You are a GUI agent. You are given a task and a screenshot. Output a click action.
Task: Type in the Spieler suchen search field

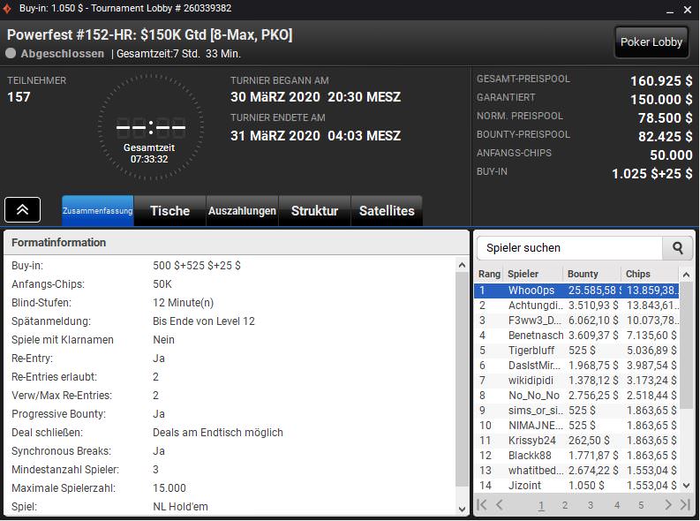click(569, 248)
